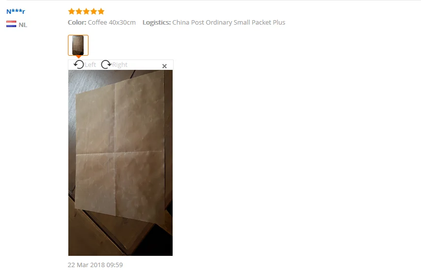Rotate the review photo left with the counterclockwise arrow
421x275 pixels.
(79, 64)
